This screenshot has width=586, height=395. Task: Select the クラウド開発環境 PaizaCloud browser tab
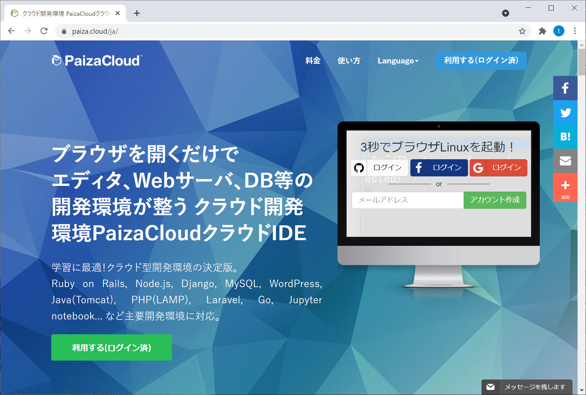tap(65, 13)
